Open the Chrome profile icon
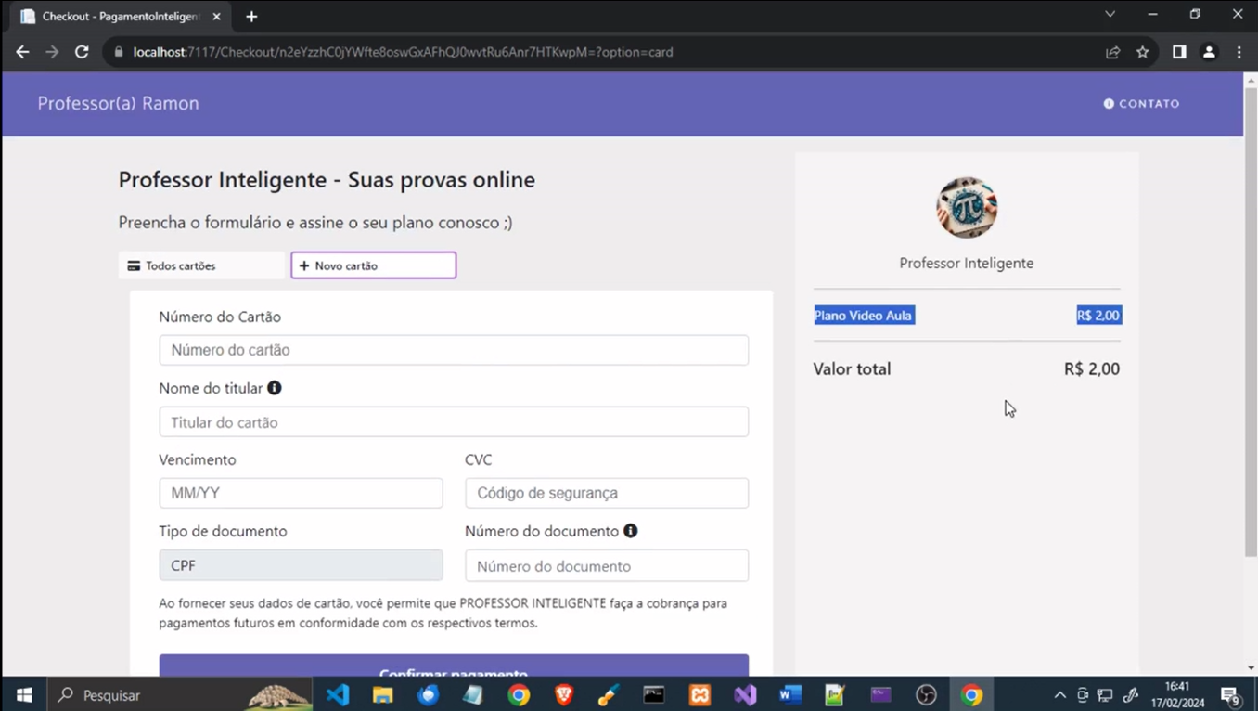This screenshot has height=711, width=1258. pyautogui.click(x=1209, y=52)
